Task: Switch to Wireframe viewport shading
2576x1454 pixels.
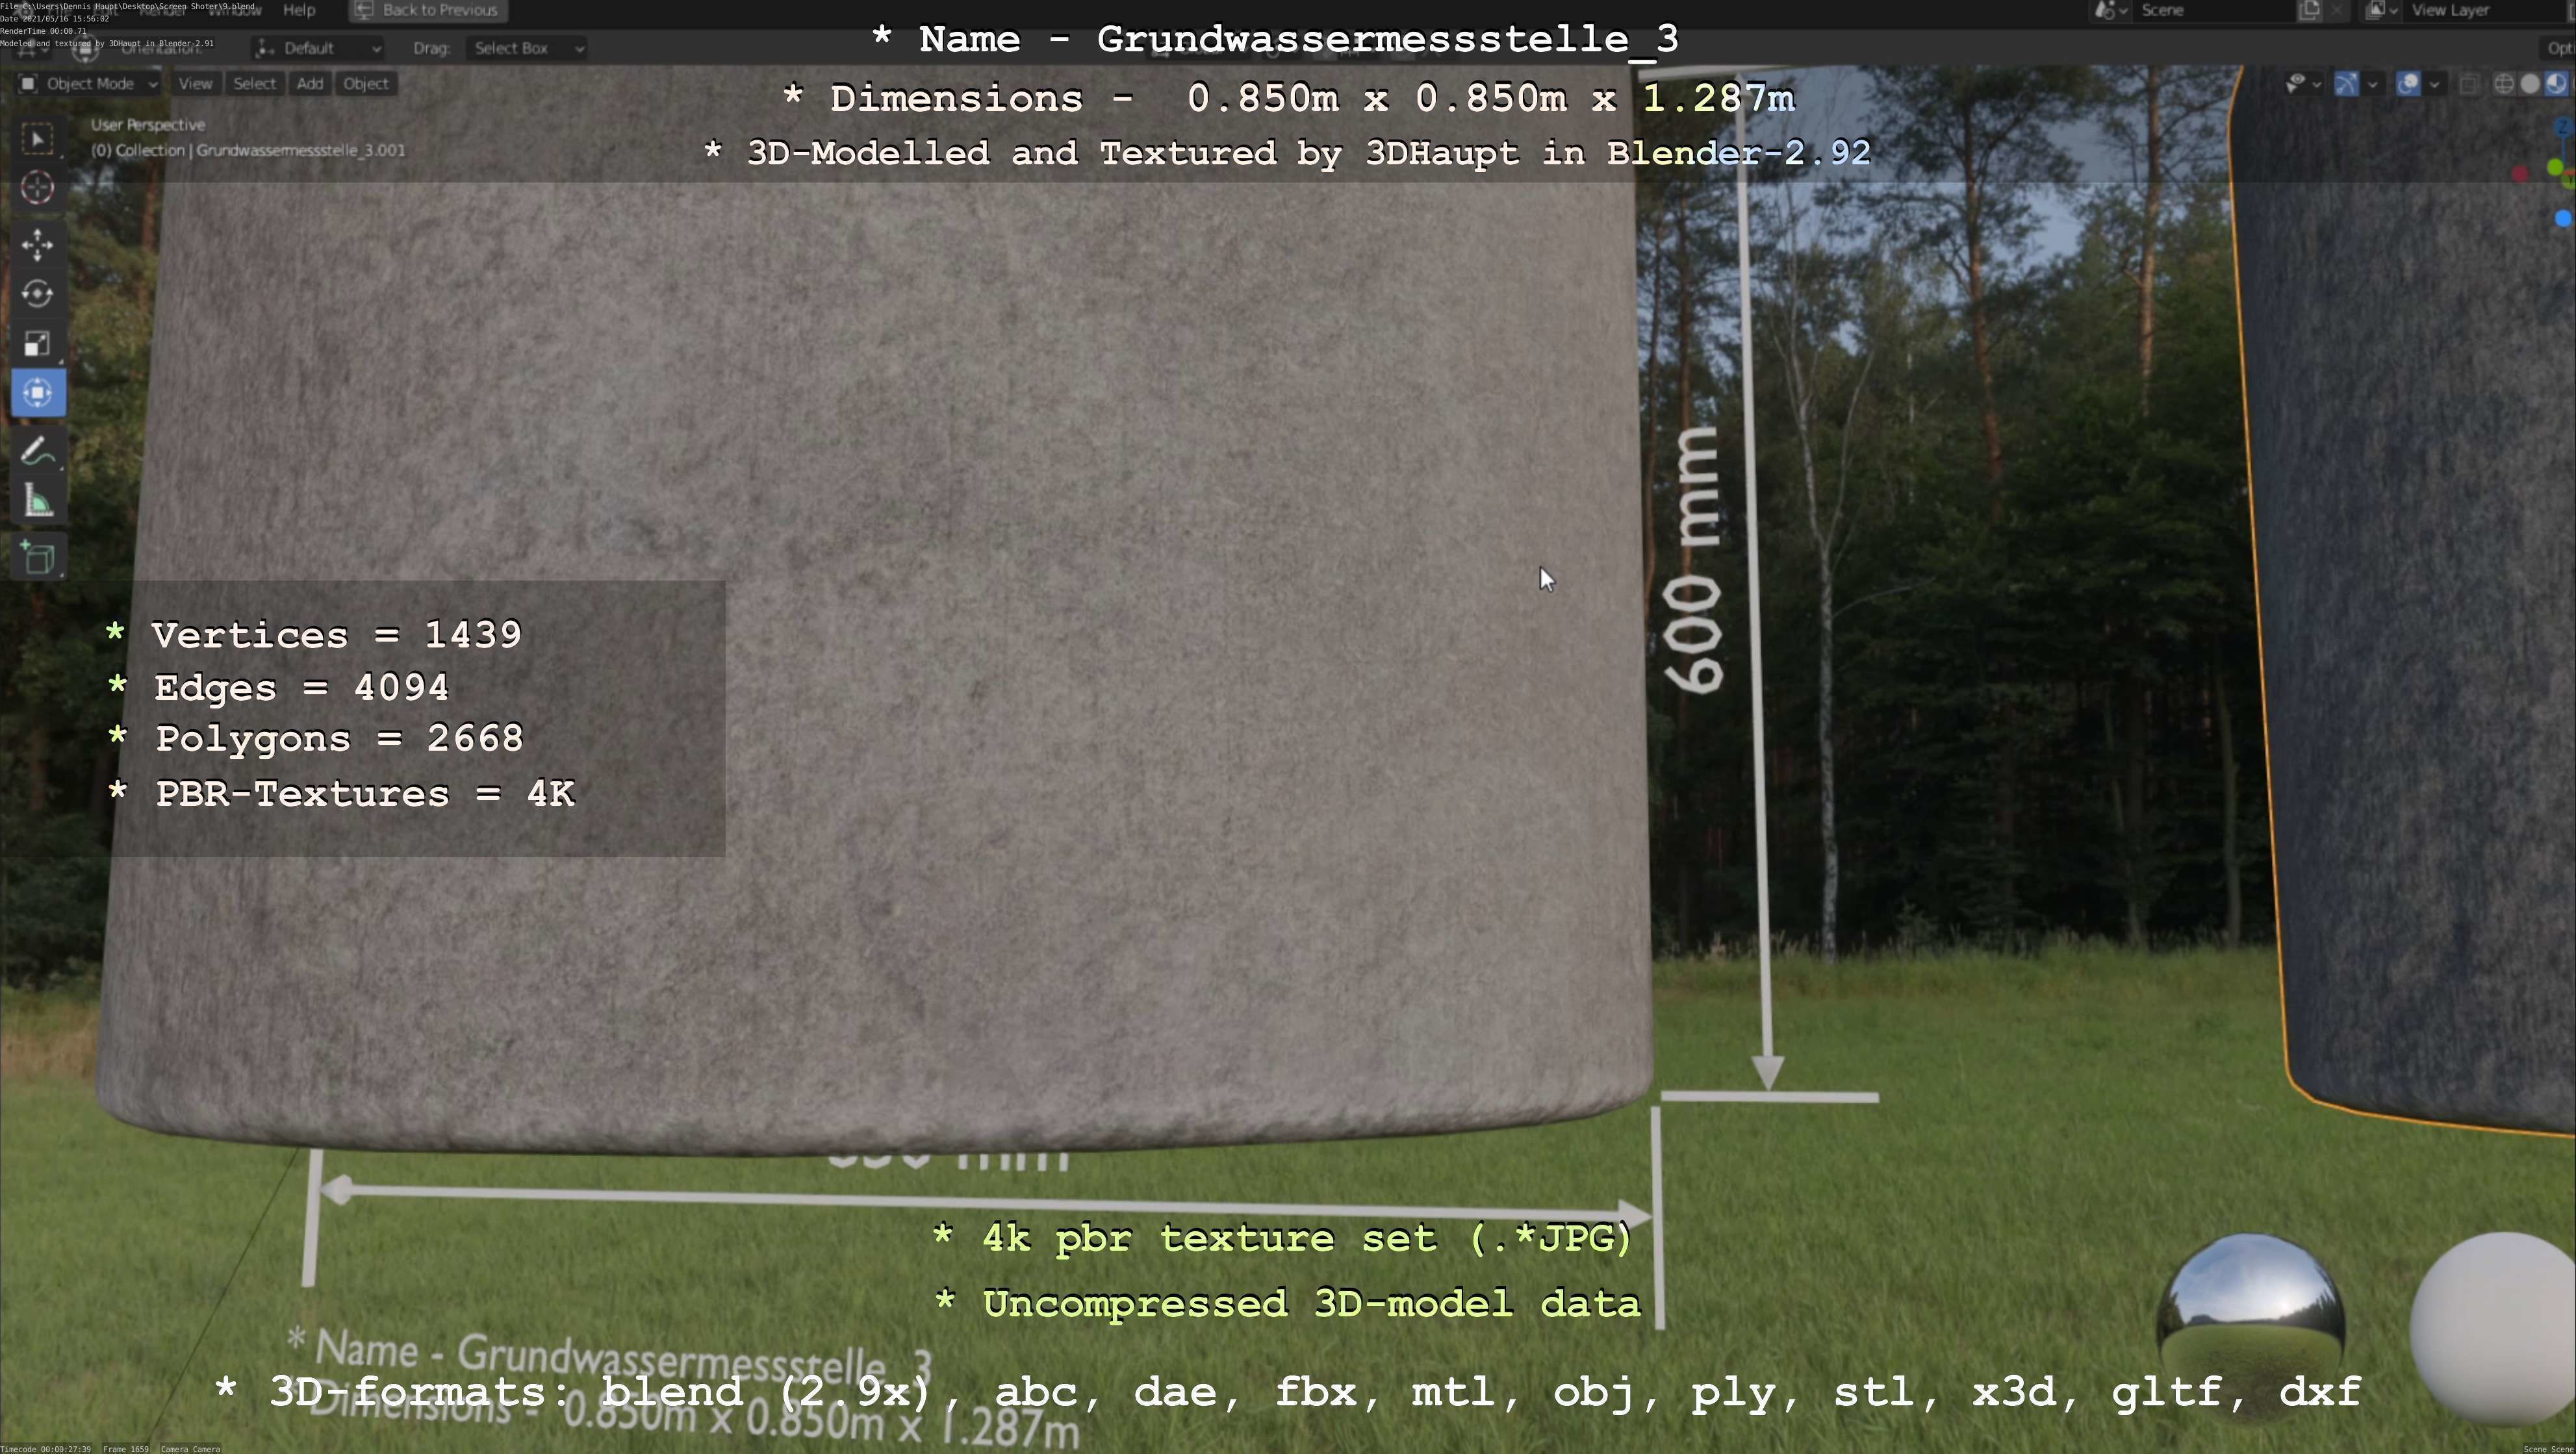Action: 2504,84
